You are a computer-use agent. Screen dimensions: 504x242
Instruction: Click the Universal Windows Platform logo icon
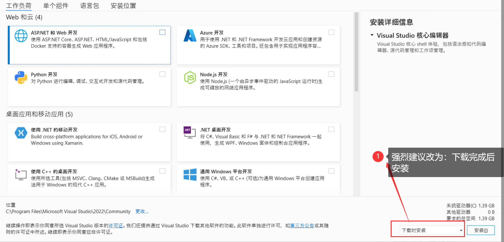[x=190, y=174]
